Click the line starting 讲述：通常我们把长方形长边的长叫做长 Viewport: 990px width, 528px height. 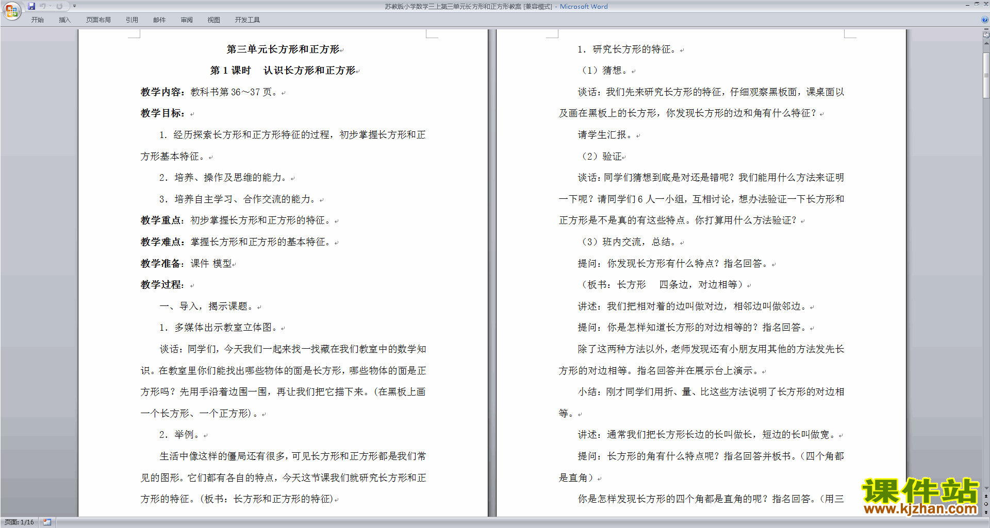click(x=708, y=435)
